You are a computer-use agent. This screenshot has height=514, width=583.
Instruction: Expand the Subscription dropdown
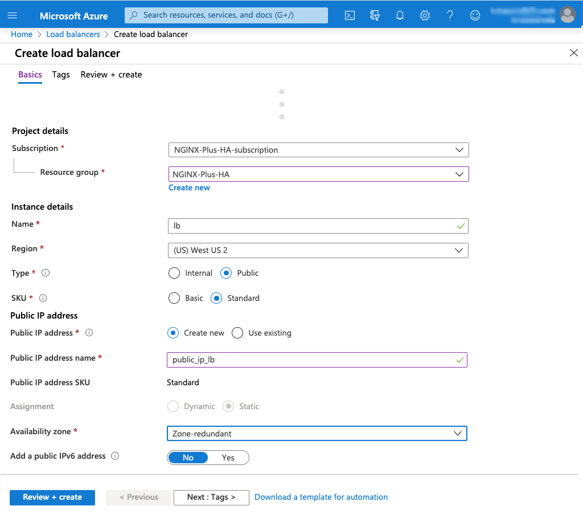click(x=318, y=150)
